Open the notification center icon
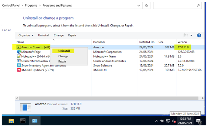Viewport: 208px width, 129px height. [199, 121]
